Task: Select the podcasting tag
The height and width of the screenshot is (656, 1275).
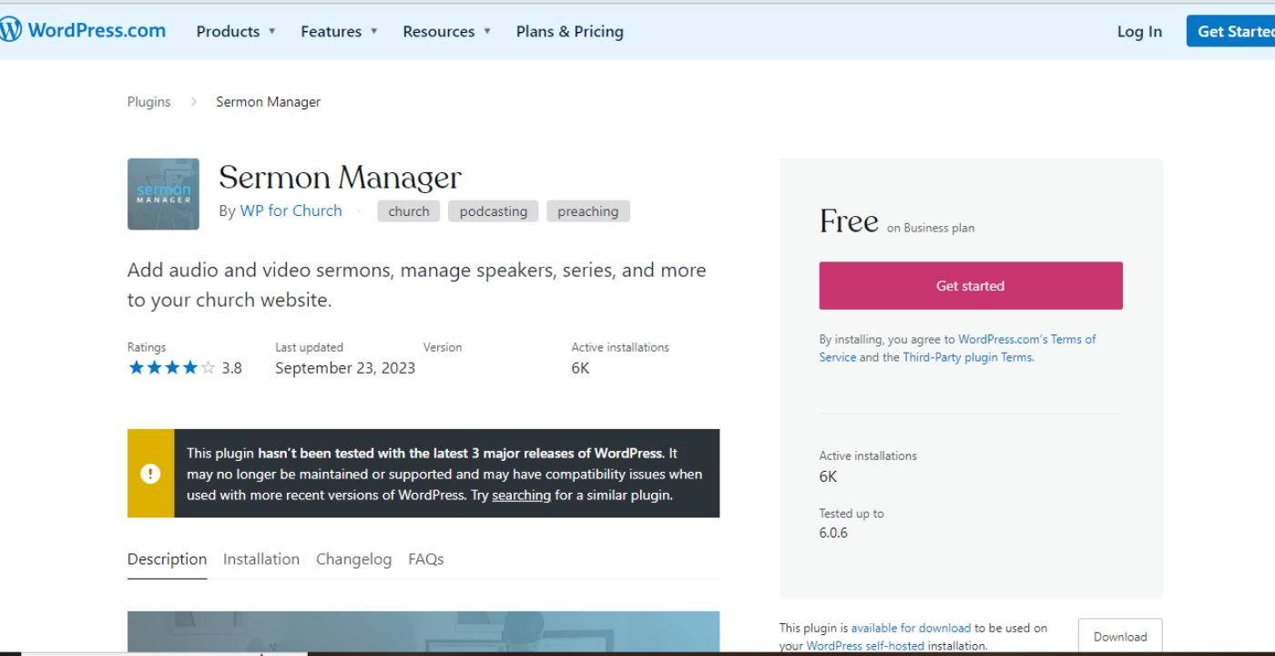Action: click(494, 211)
